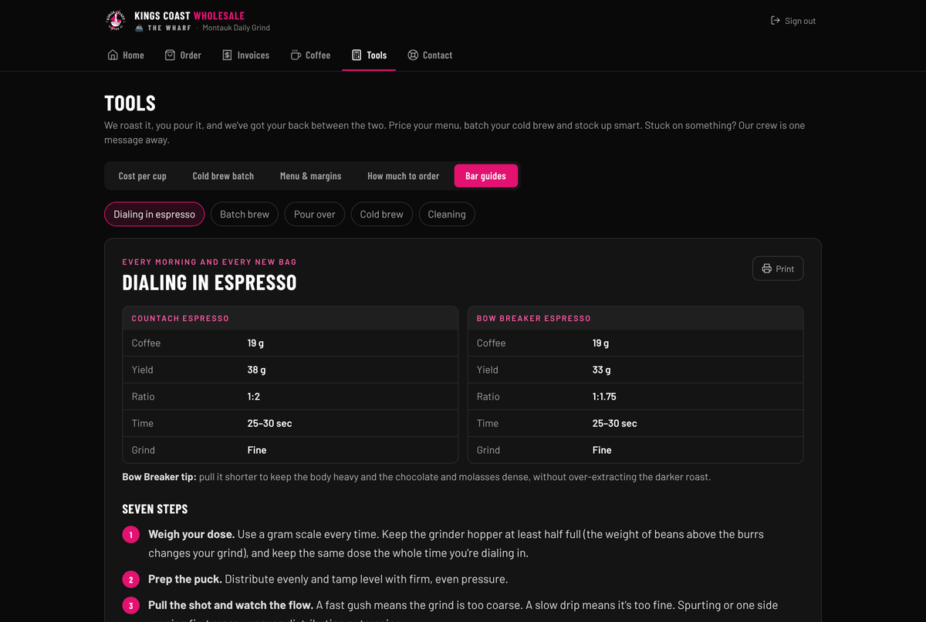
Task: Click the 1:1.75 ratio value
Action: (604, 397)
